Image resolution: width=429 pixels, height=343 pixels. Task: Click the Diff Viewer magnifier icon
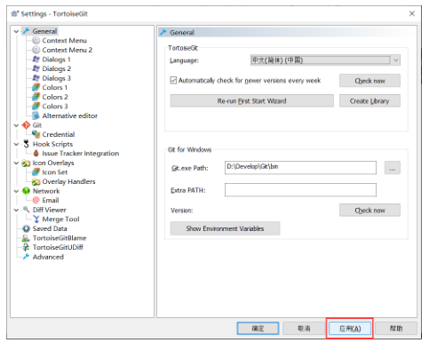click(27, 210)
